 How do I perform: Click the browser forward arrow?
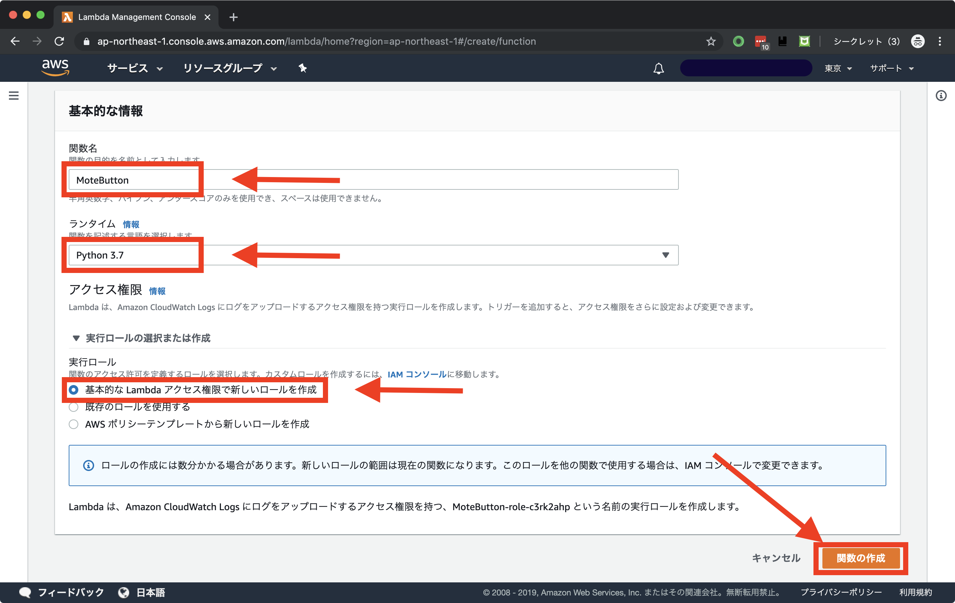click(x=37, y=41)
